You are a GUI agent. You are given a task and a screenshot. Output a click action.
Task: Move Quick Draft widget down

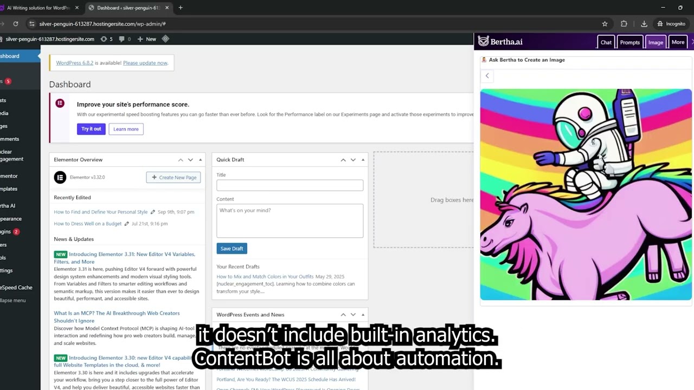click(x=353, y=160)
